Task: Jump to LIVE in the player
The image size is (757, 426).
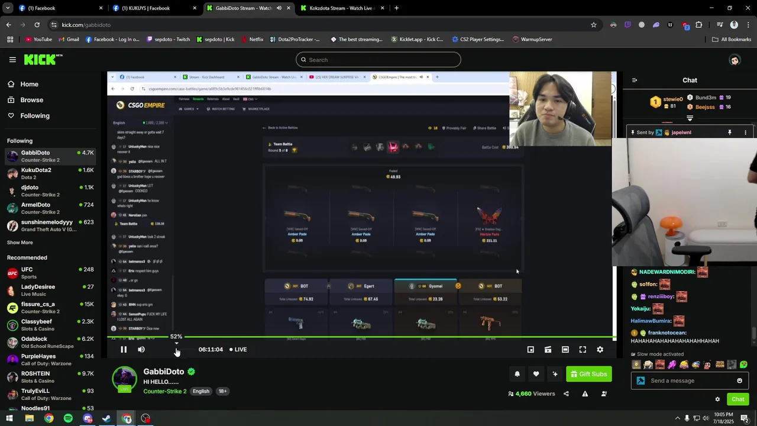Action: [x=238, y=350]
